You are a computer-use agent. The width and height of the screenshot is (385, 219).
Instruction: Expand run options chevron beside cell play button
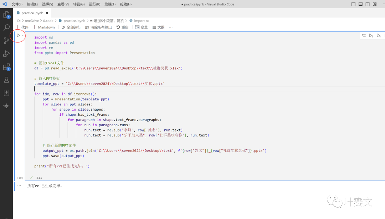23,35
